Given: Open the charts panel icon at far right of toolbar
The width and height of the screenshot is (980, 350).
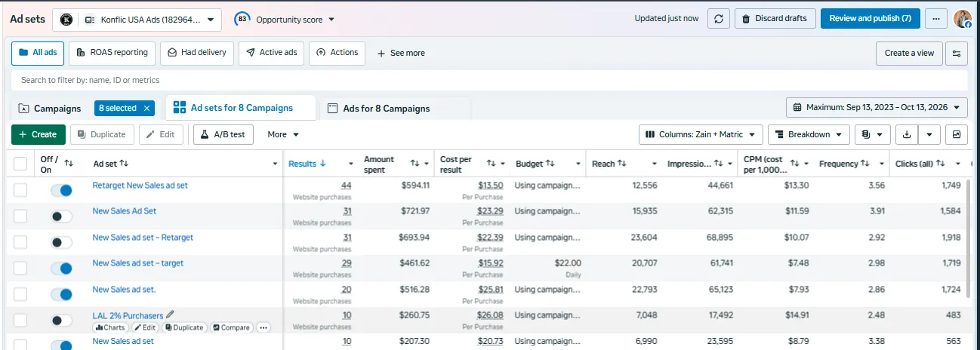Looking at the screenshot, I should pyautogui.click(x=957, y=134).
